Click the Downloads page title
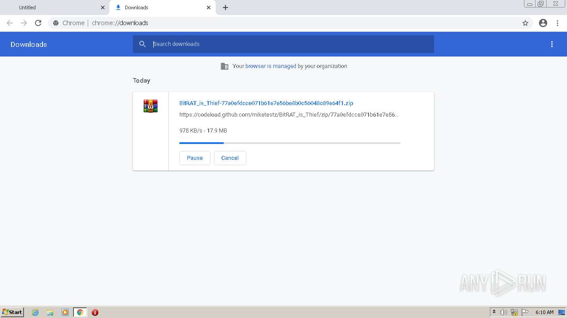The width and height of the screenshot is (567, 318). [x=29, y=44]
